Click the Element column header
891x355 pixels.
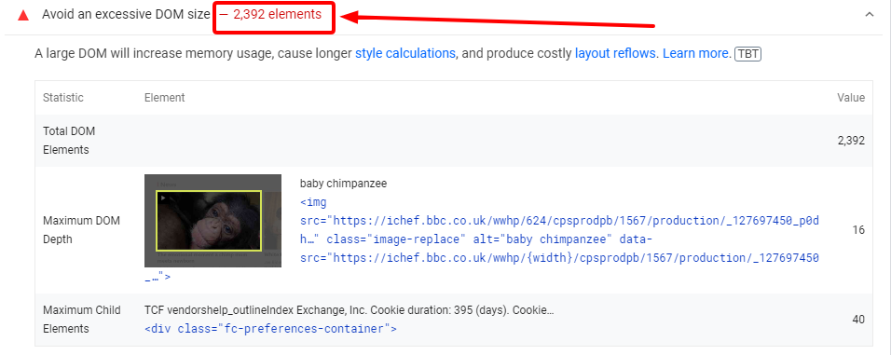[164, 98]
